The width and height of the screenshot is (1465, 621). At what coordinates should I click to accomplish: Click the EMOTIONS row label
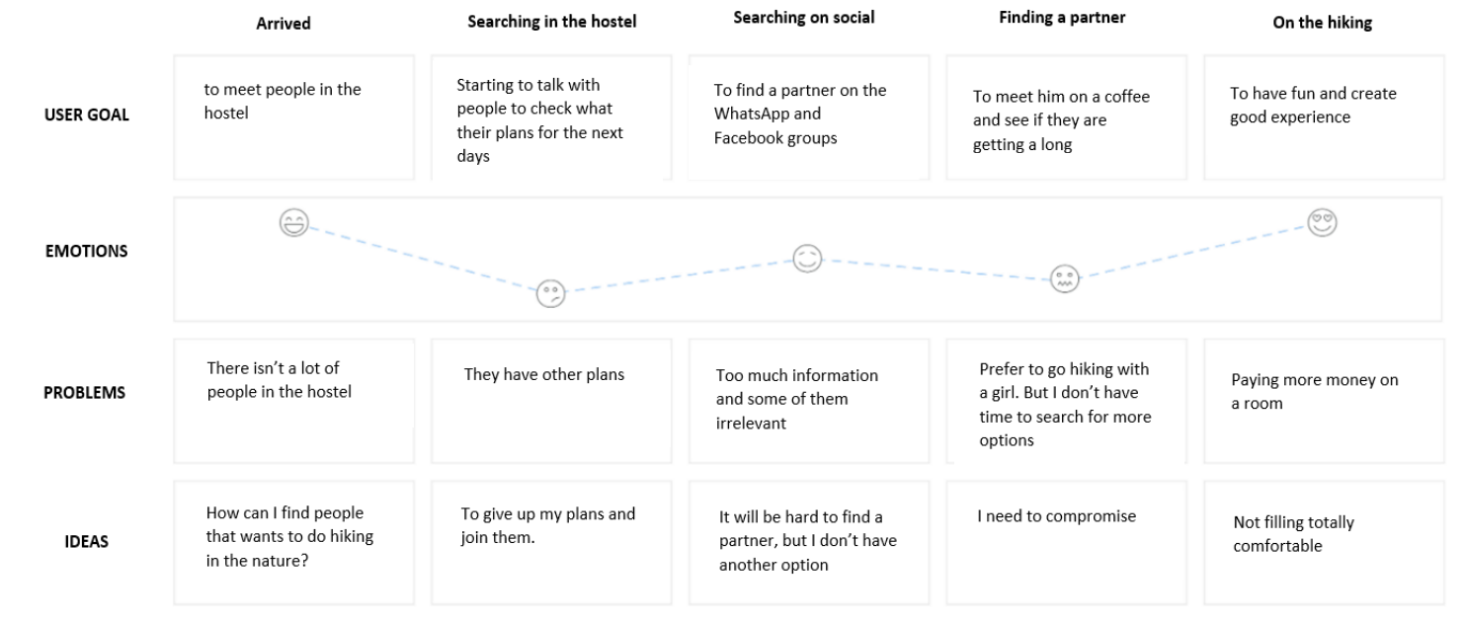pyautogui.click(x=86, y=251)
